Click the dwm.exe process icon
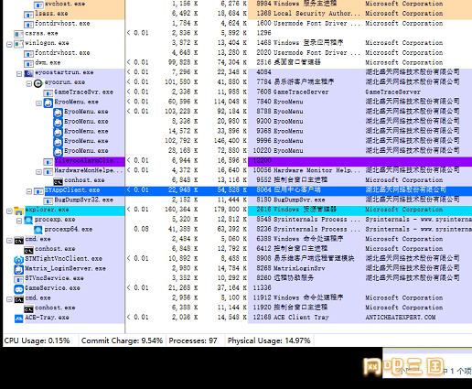This screenshot has height=389, width=472. (28, 63)
